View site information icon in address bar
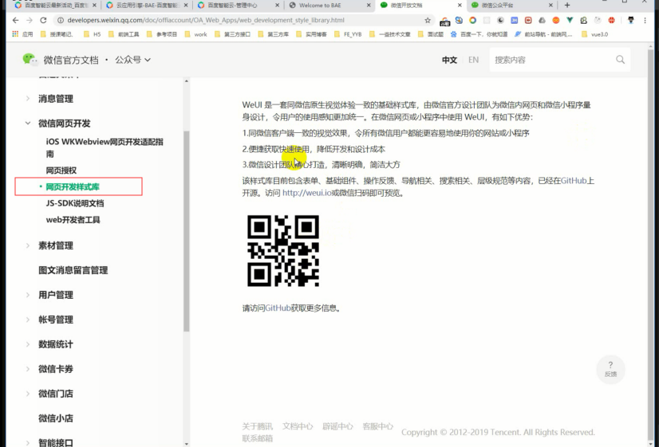The width and height of the screenshot is (659, 447). click(60, 20)
